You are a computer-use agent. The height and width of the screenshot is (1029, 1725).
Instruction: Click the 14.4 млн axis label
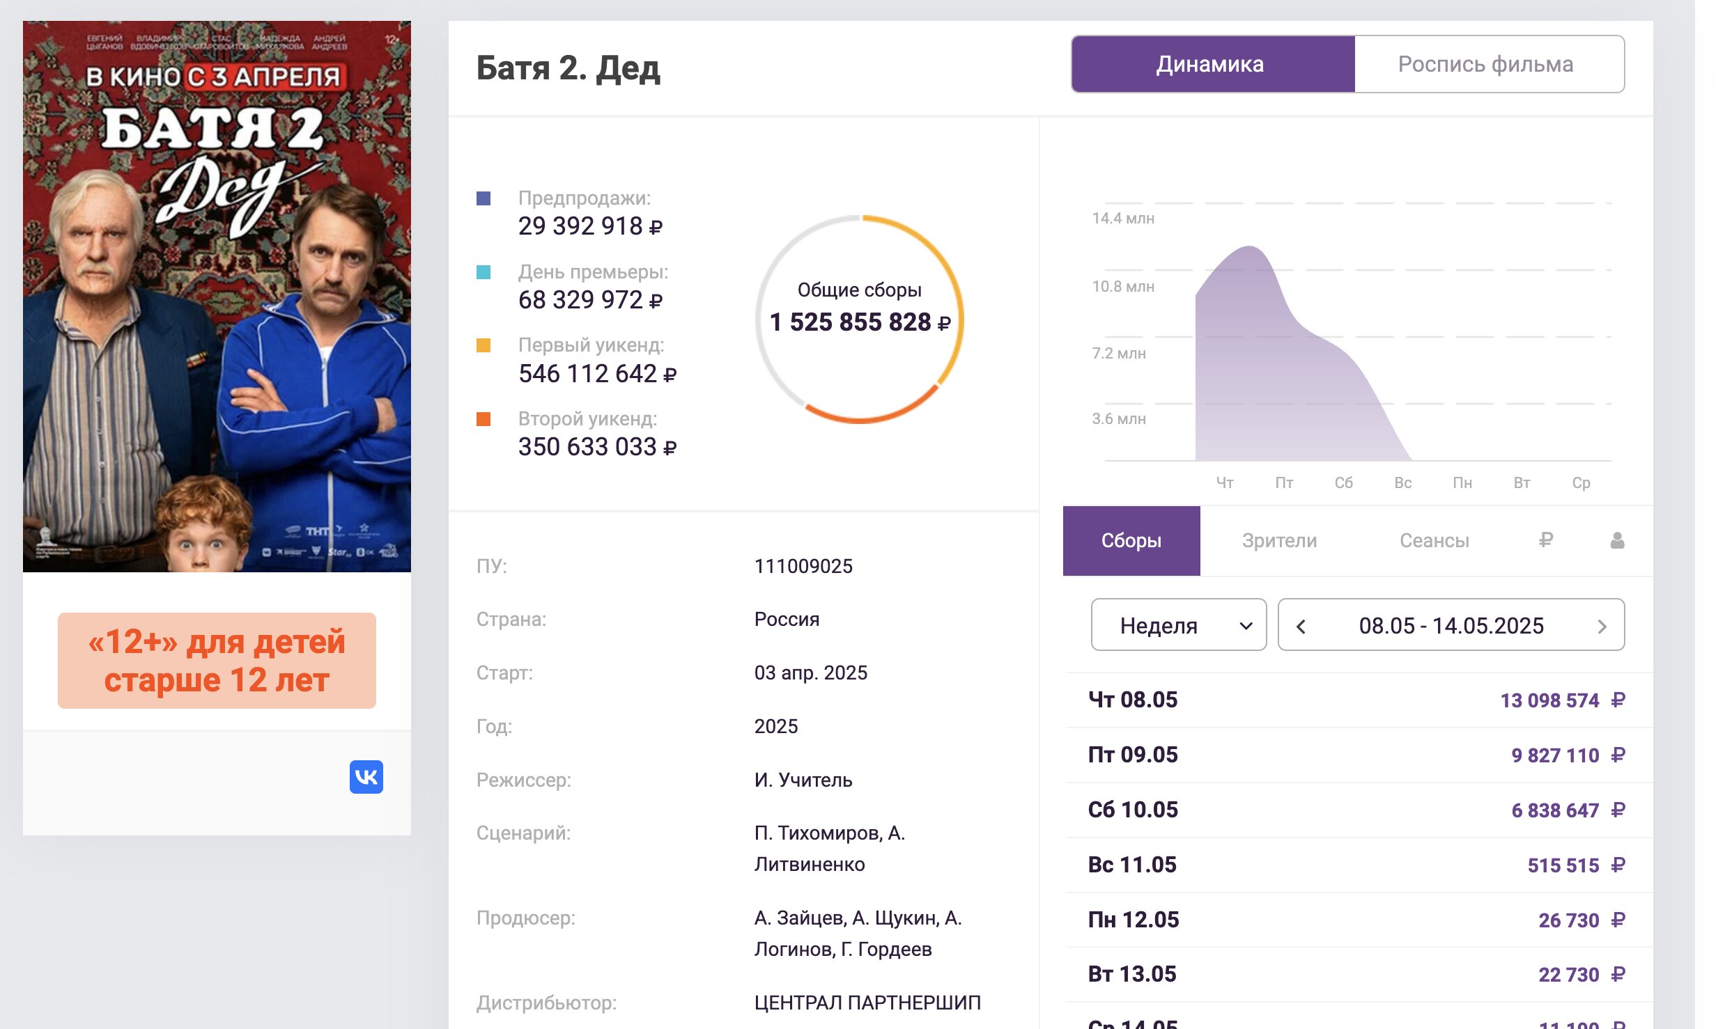1123,218
